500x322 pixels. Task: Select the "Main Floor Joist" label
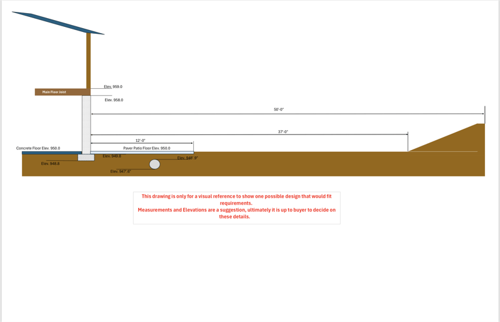click(x=54, y=92)
